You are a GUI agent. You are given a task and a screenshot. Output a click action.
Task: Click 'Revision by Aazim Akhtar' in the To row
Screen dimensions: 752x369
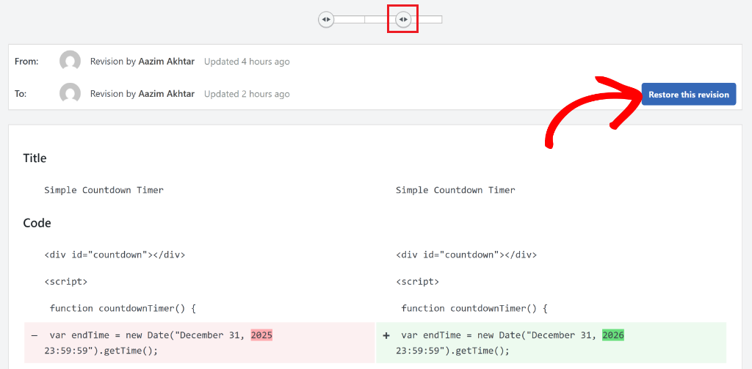click(x=142, y=94)
